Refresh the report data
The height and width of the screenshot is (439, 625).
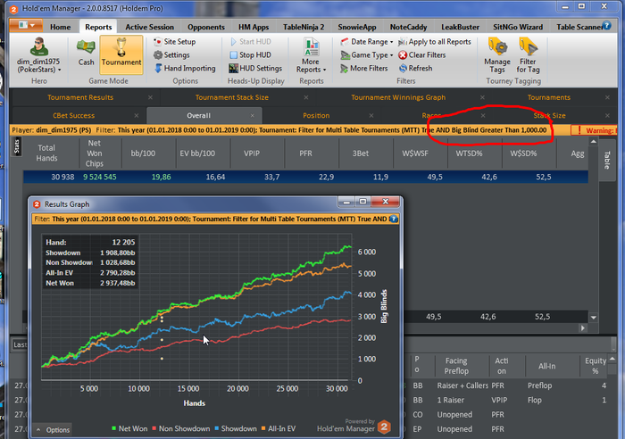tap(415, 68)
